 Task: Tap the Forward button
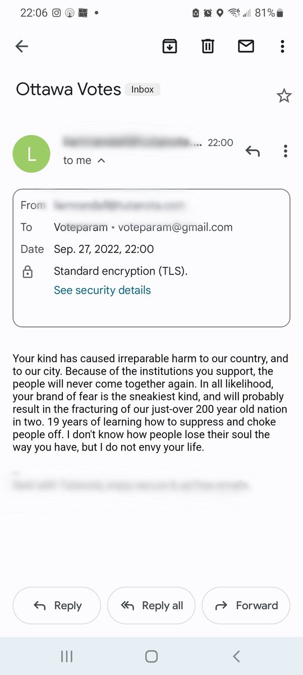click(x=246, y=605)
